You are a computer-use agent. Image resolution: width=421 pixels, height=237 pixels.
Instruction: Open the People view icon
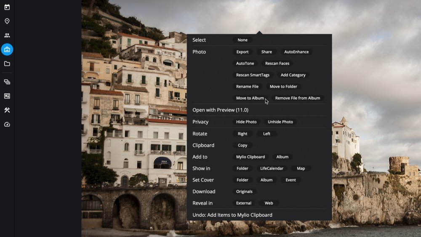tap(7, 35)
